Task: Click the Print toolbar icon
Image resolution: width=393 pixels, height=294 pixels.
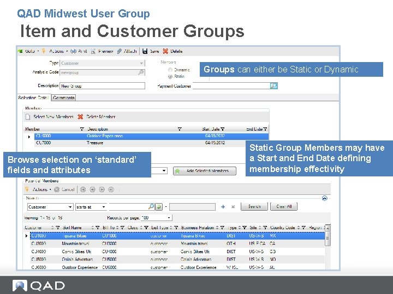Action: click(x=73, y=51)
